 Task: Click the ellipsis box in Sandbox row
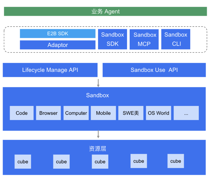click(x=186, y=113)
